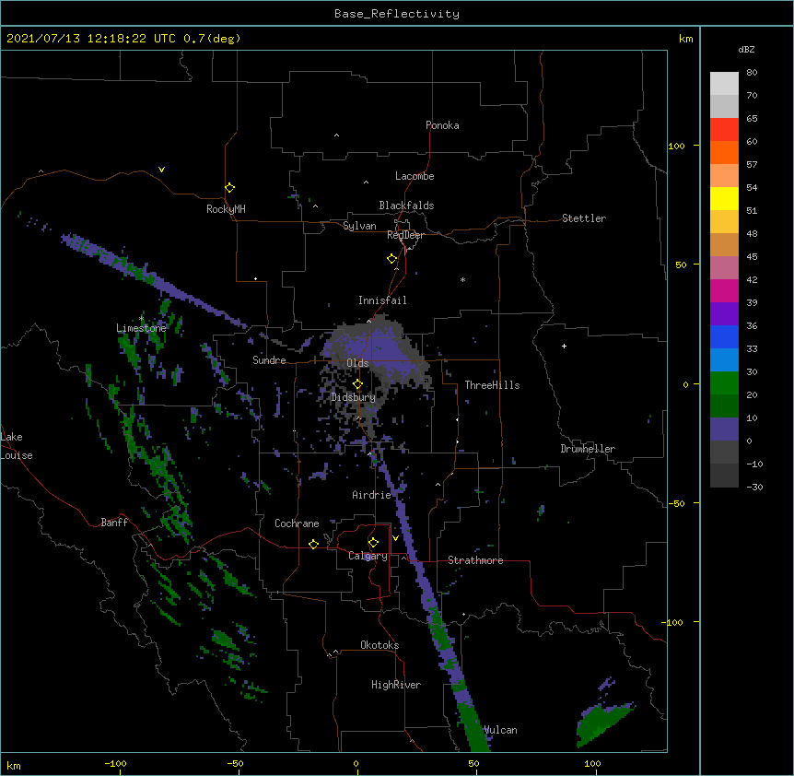Viewport: 794px width, 776px height.
Task: Click the green echo blob east of Vulcan
Action: pyautogui.click(x=602, y=724)
